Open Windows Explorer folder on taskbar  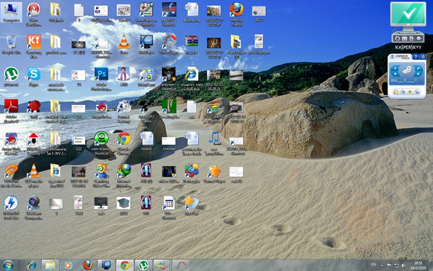50,265
